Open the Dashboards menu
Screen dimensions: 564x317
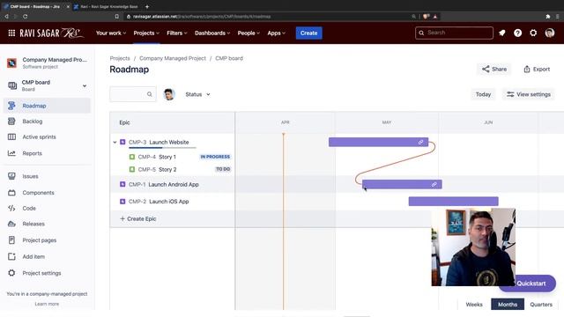pyautogui.click(x=212, y=33)
